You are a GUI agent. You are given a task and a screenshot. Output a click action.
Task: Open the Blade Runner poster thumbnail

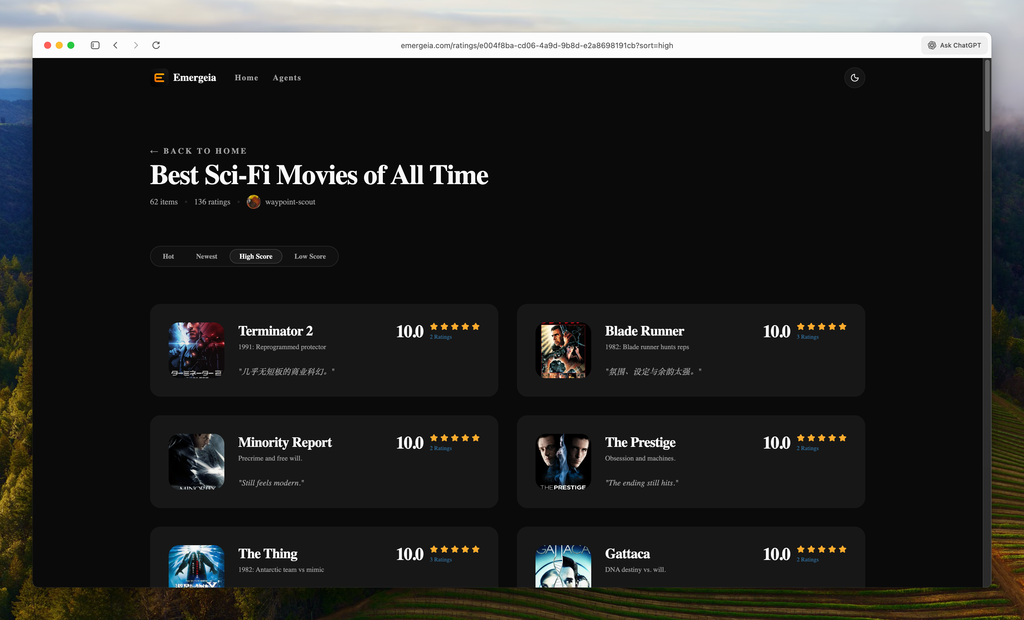tap(563, 350)
